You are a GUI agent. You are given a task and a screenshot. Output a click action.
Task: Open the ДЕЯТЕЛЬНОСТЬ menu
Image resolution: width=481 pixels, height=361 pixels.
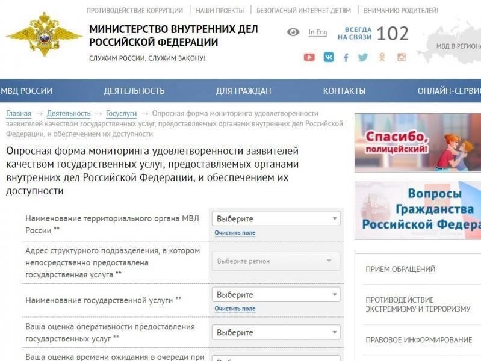[x=134, y=91]
